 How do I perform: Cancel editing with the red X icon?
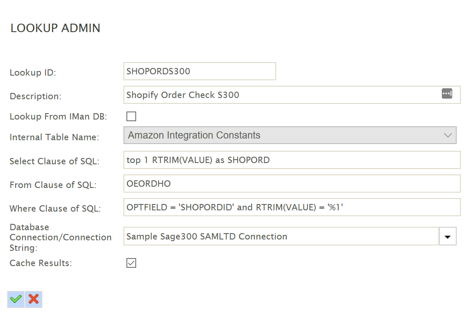[x=34, y=299]
